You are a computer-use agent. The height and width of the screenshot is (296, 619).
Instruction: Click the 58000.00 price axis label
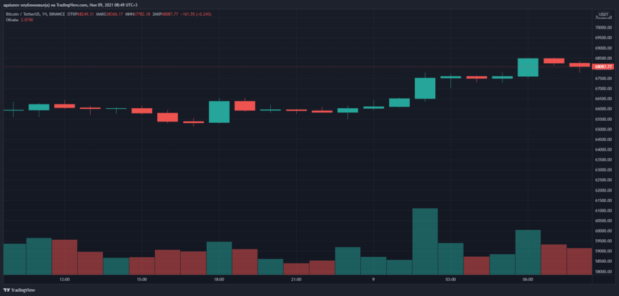603,272
